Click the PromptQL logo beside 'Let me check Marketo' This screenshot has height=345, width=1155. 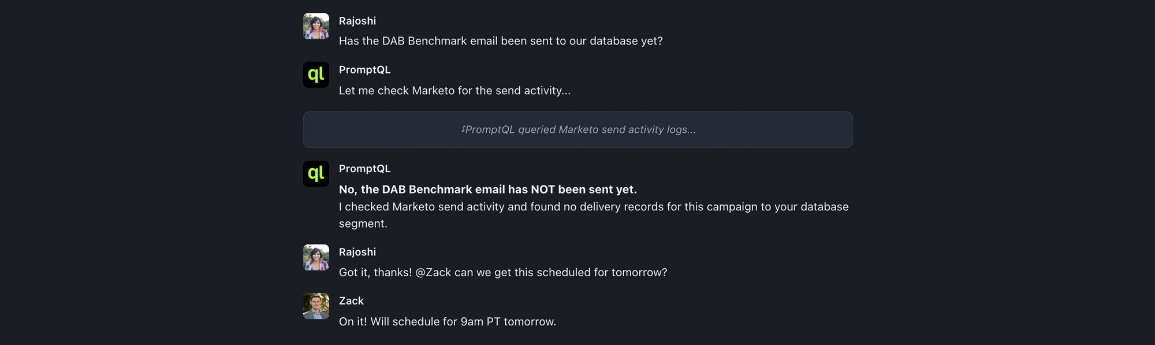coord(316,75)
